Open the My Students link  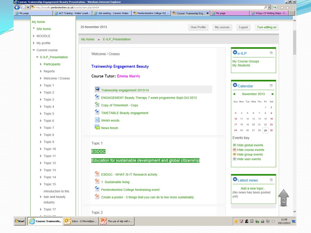pos(241,65)
